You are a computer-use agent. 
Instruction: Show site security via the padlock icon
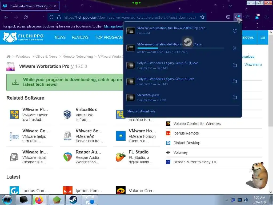[59, 17]
